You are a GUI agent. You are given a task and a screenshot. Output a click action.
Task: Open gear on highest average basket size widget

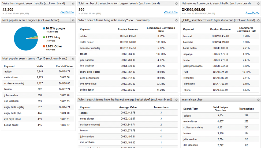point(176,99)
